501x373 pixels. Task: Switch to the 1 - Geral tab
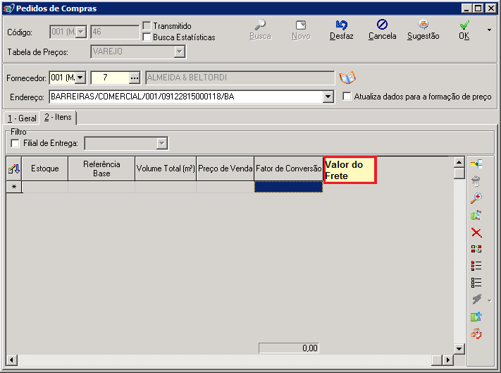point(22,118)
